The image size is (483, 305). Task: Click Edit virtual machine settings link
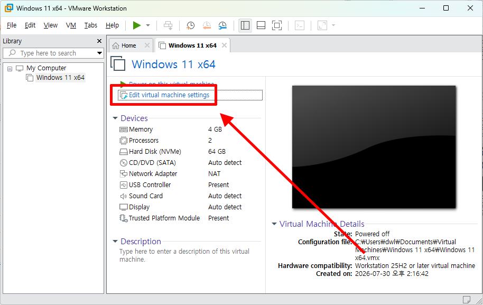coord(169,95)
